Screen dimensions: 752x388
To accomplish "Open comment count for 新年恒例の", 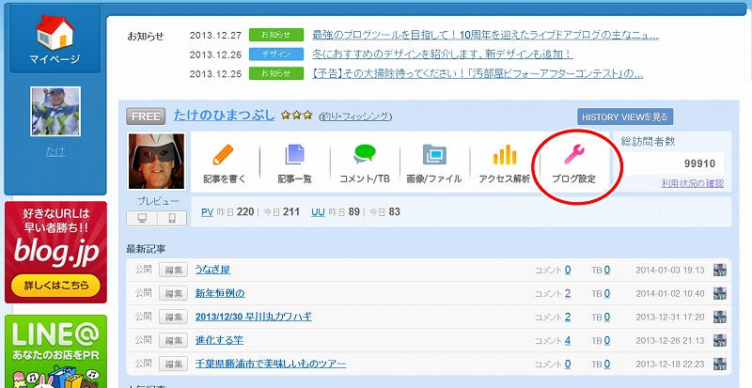I will 568,293.
